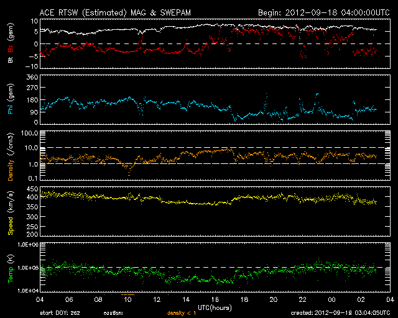The image size is (398, 318).
Task: Click the '1.0E+04' tick on Temp axis
Action: coord(28,291)
